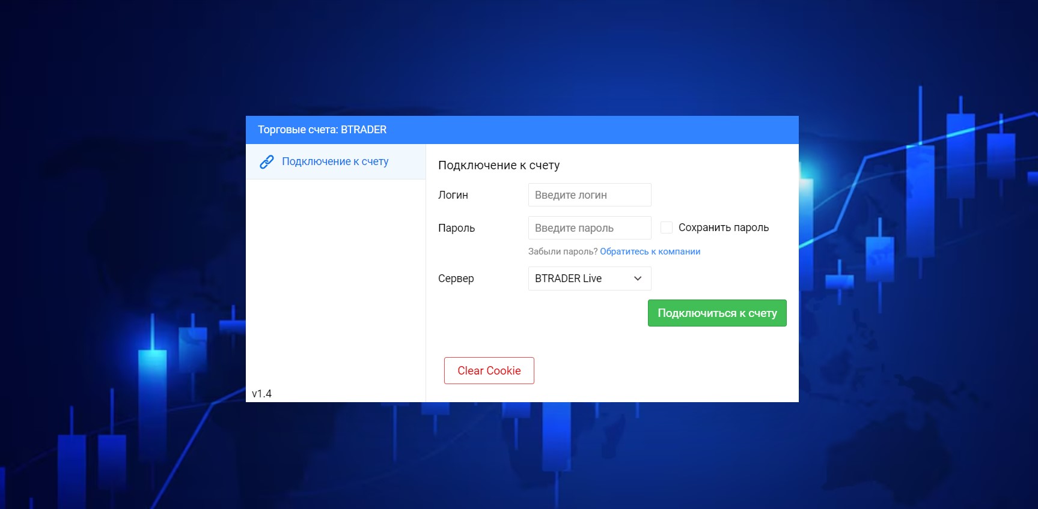Enable the Сохранить пароль checkbox
This screenshot has width=1038, height=509.
tap(666, 227)
